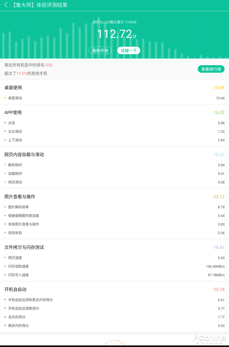
Task: Click the 97.78MB/s write speed value
Action: (216, 275)
